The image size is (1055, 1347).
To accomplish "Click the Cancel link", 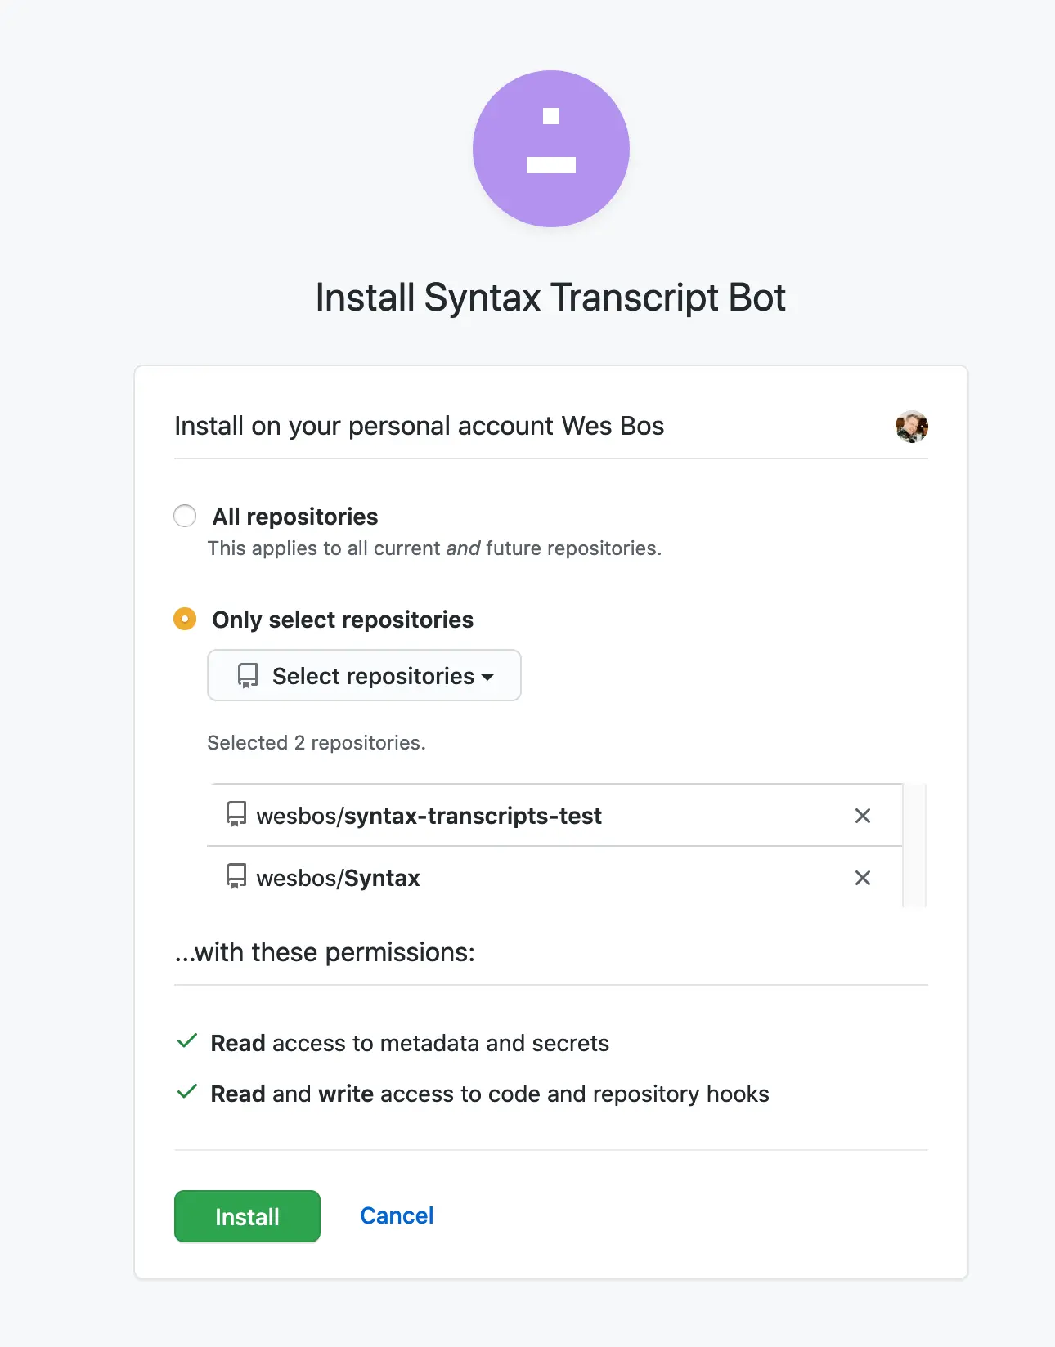I will 396,1215.
